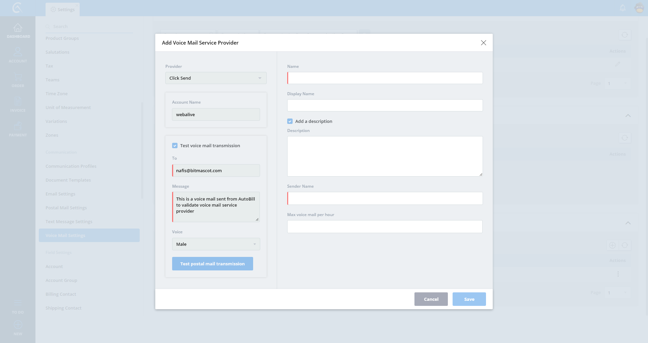Cancel the voice mail provider dialog
This screenshot has width=648, height=343.
(431, 299)
